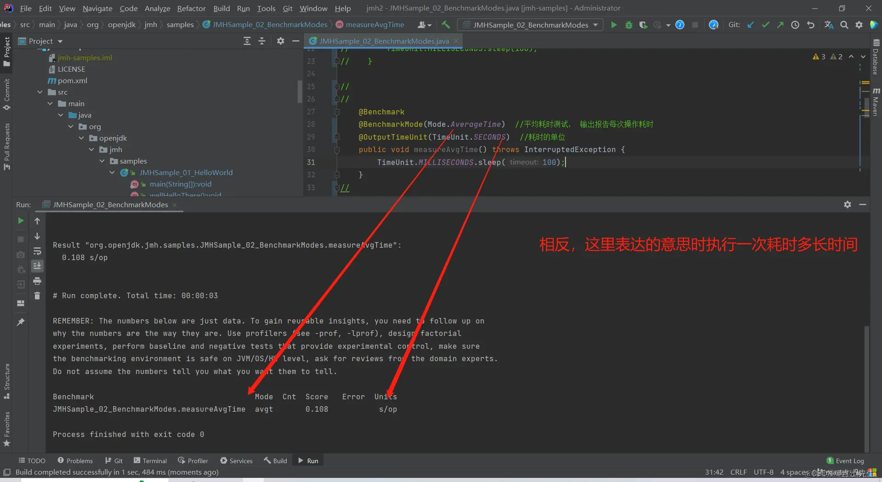Screen dimensions: 882x482
Task: Open Run panel settings gear
Action: pyautogui.click(x=848, y=204)
